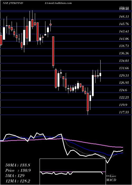Viewport: 132px width, 185px height.
Task: Click the 145.76 price axis label
Action: (124, 24)
